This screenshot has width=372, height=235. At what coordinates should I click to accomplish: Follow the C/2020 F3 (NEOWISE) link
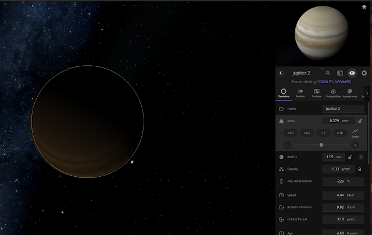pyautogui.click(x=334, y=82)
